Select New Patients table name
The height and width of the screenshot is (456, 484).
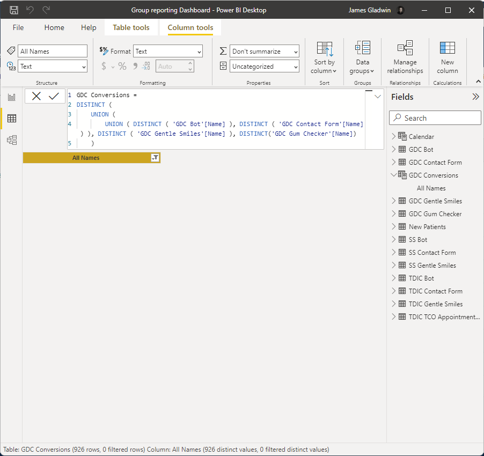[x=427, y=227]
